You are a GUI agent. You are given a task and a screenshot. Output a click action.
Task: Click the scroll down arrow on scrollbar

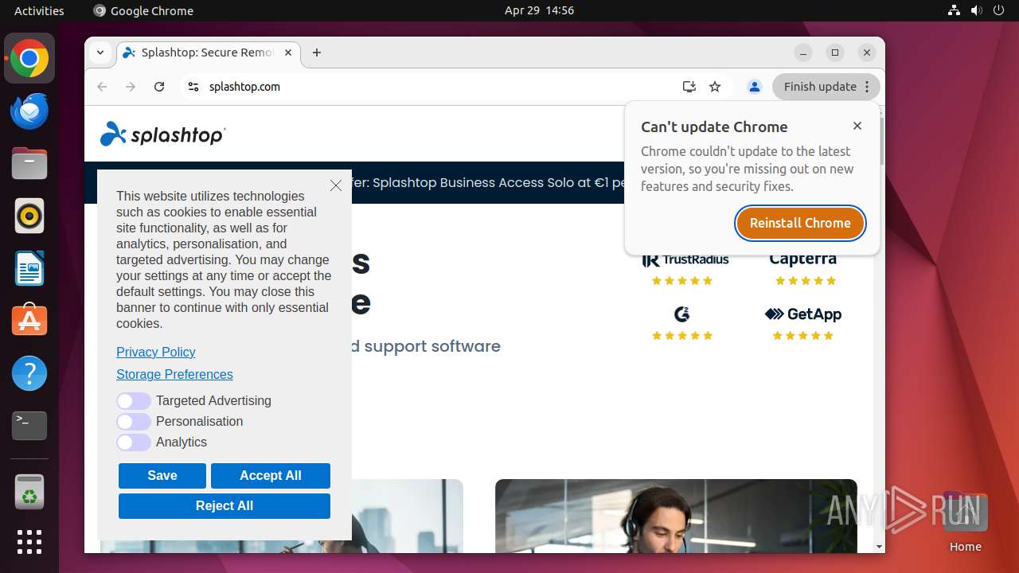[x=880, y=548]
